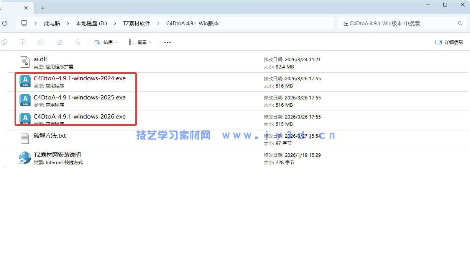Click modified date 2026/1/19 15:29
Screen dimensions: 470x270
point(302,155)
